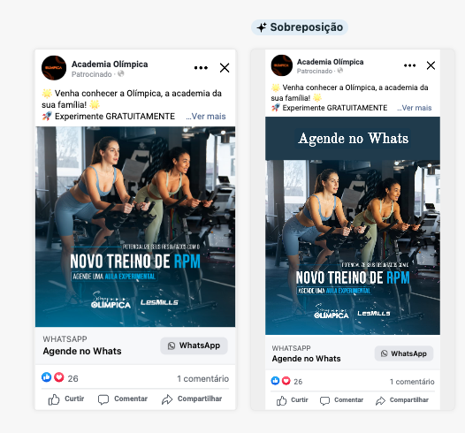Expand 'Ver mais' on left ad text

tap(206, 116)
